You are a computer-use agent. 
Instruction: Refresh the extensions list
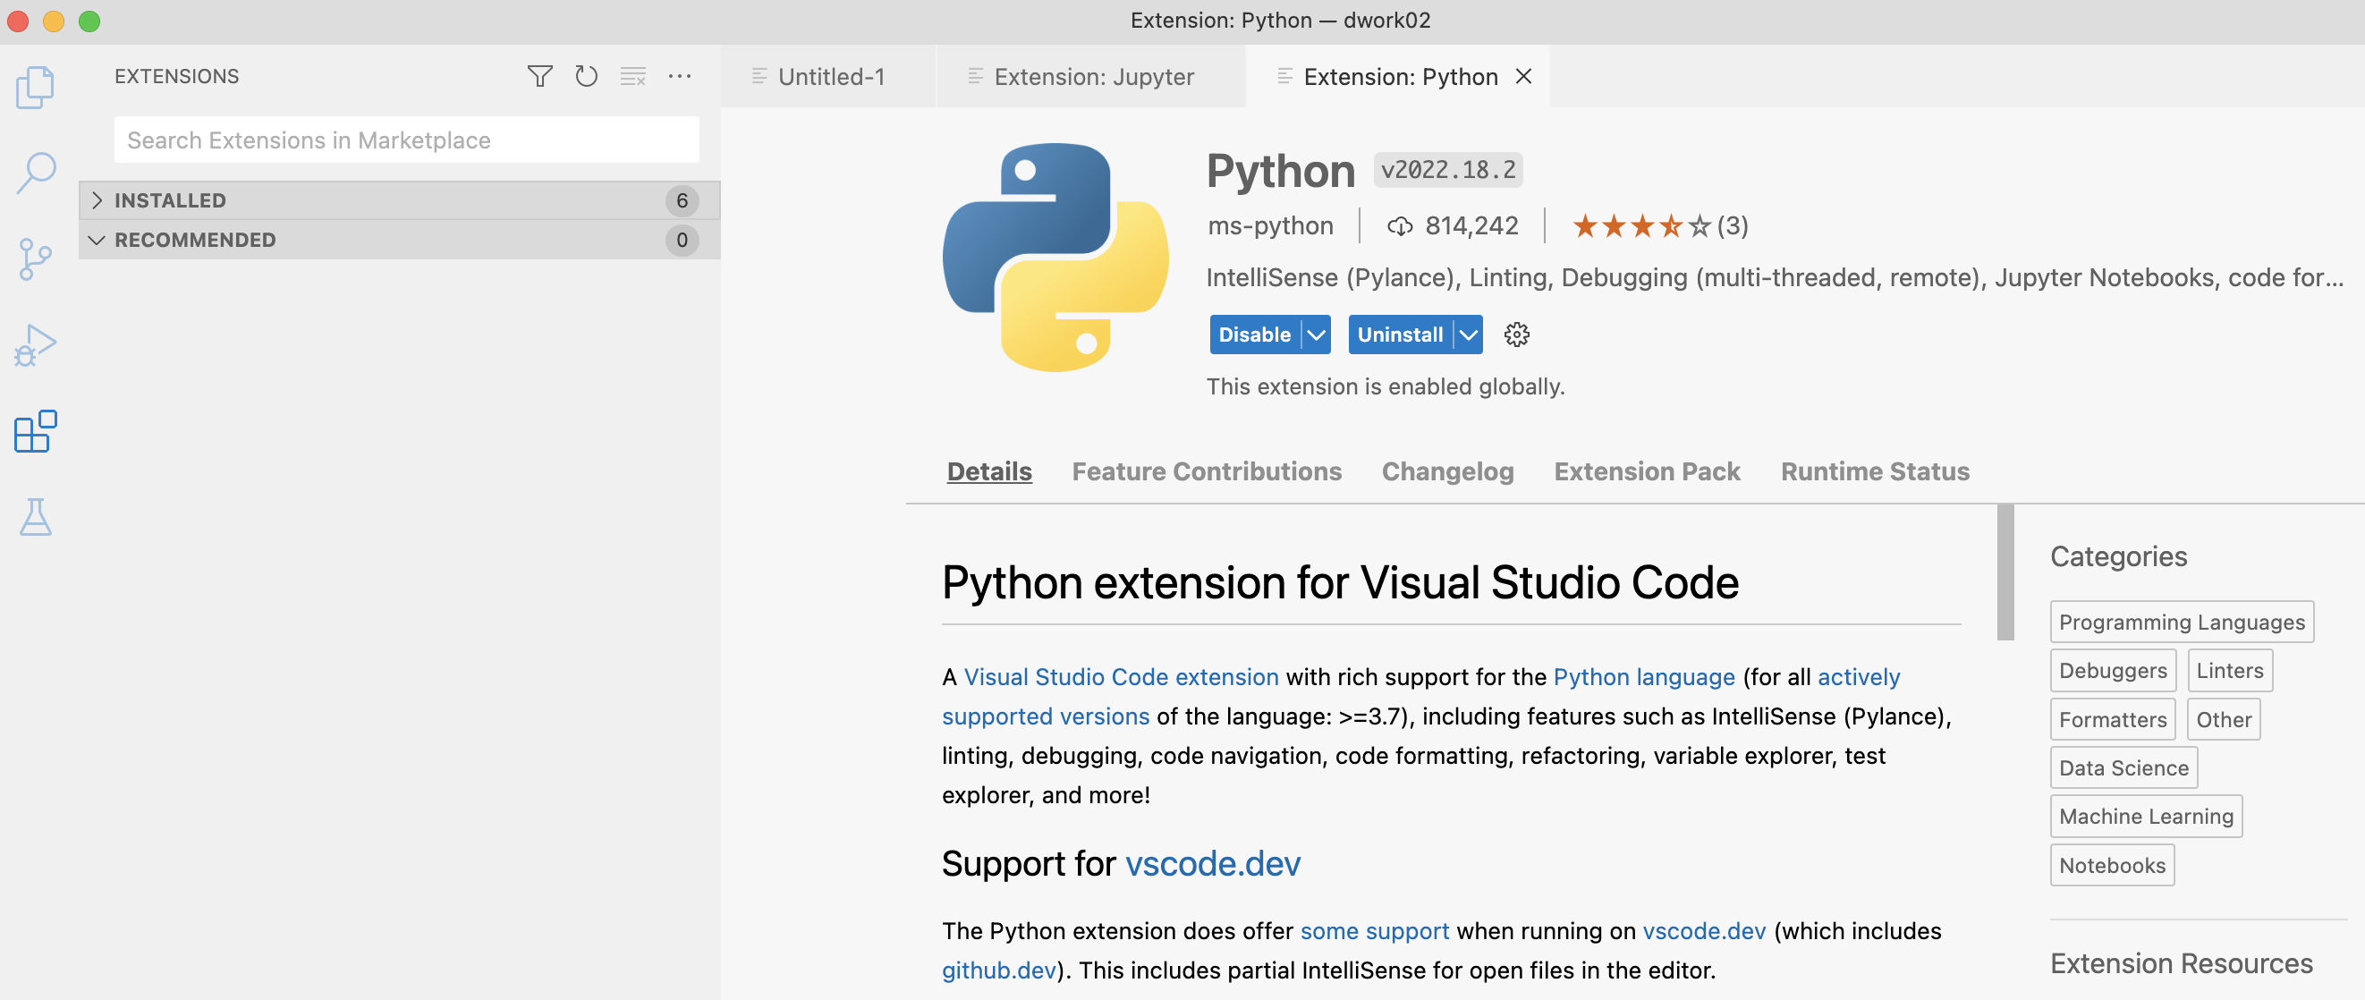pyautogui.click(x=586, y=76)
